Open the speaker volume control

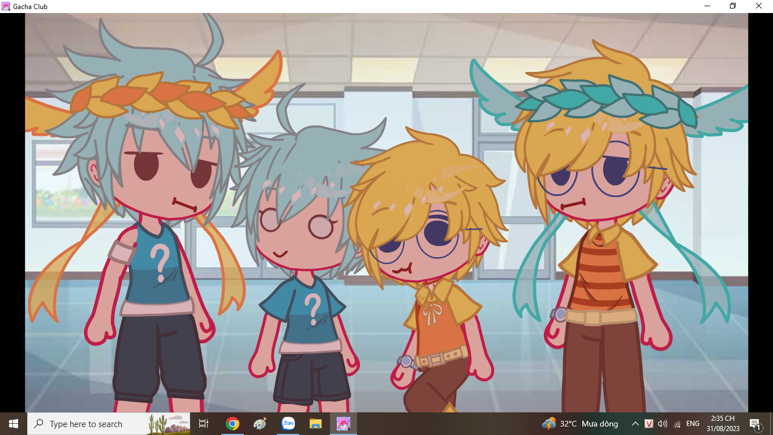pos(663,424)
